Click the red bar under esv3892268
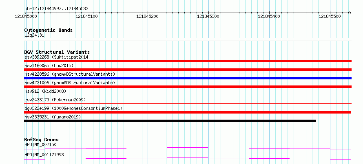This screenshot has width=363, height=164. [x=188, y=61]
